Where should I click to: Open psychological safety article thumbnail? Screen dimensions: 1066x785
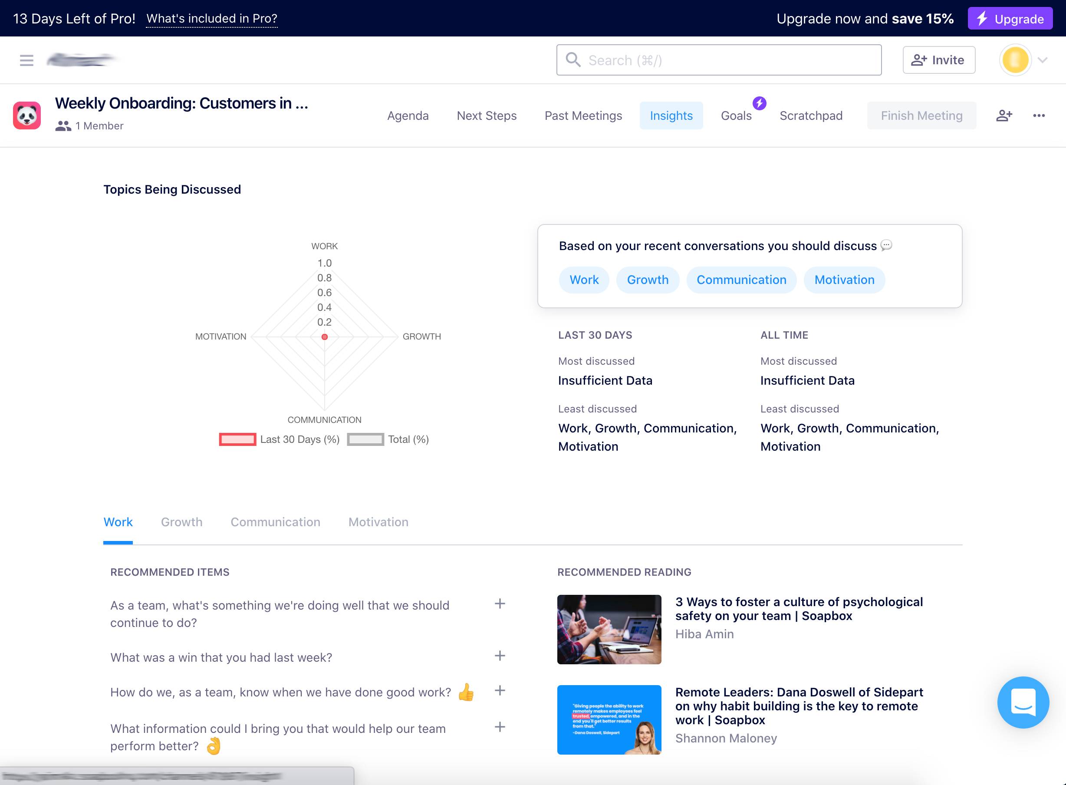coord(609,629)
